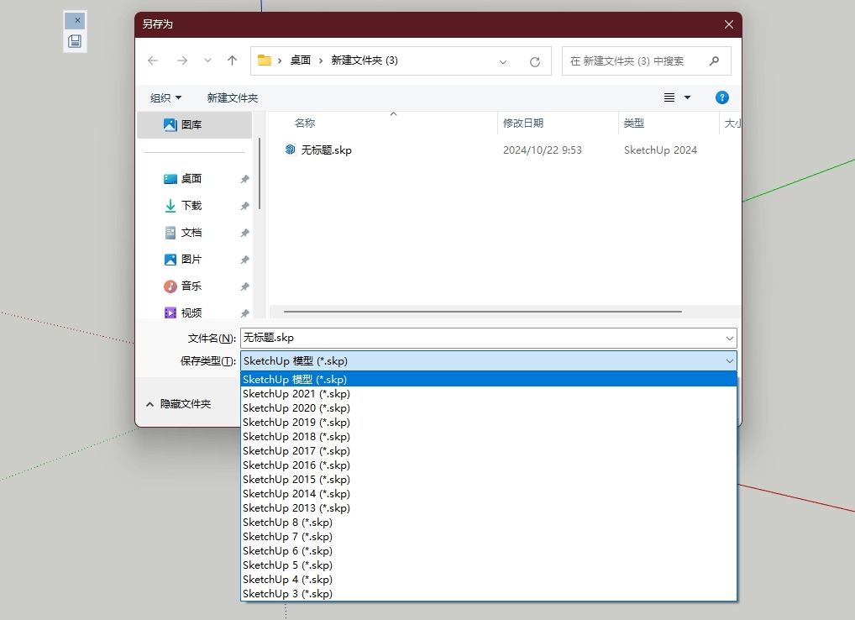855x620 pixels.
Task: Collapse panel with 隐藏文件夹
Action: click(178, 404)
